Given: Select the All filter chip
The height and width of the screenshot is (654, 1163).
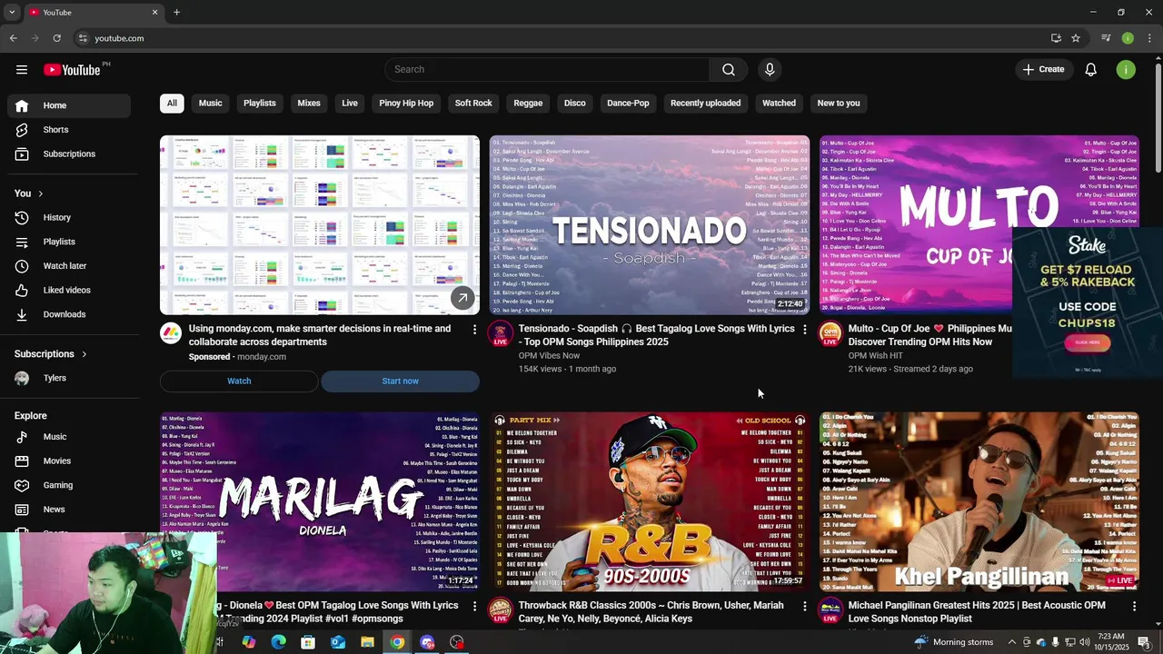Looking at the screenshot, I should [172, 104].
